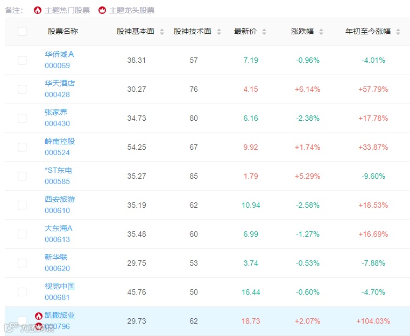The image size is (410, 336).
Task: Click stock code 000681
Action: pyautogui.click(x=57, y=297)
